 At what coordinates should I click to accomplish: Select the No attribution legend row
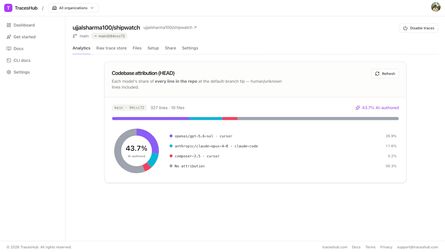coord(283,166)
